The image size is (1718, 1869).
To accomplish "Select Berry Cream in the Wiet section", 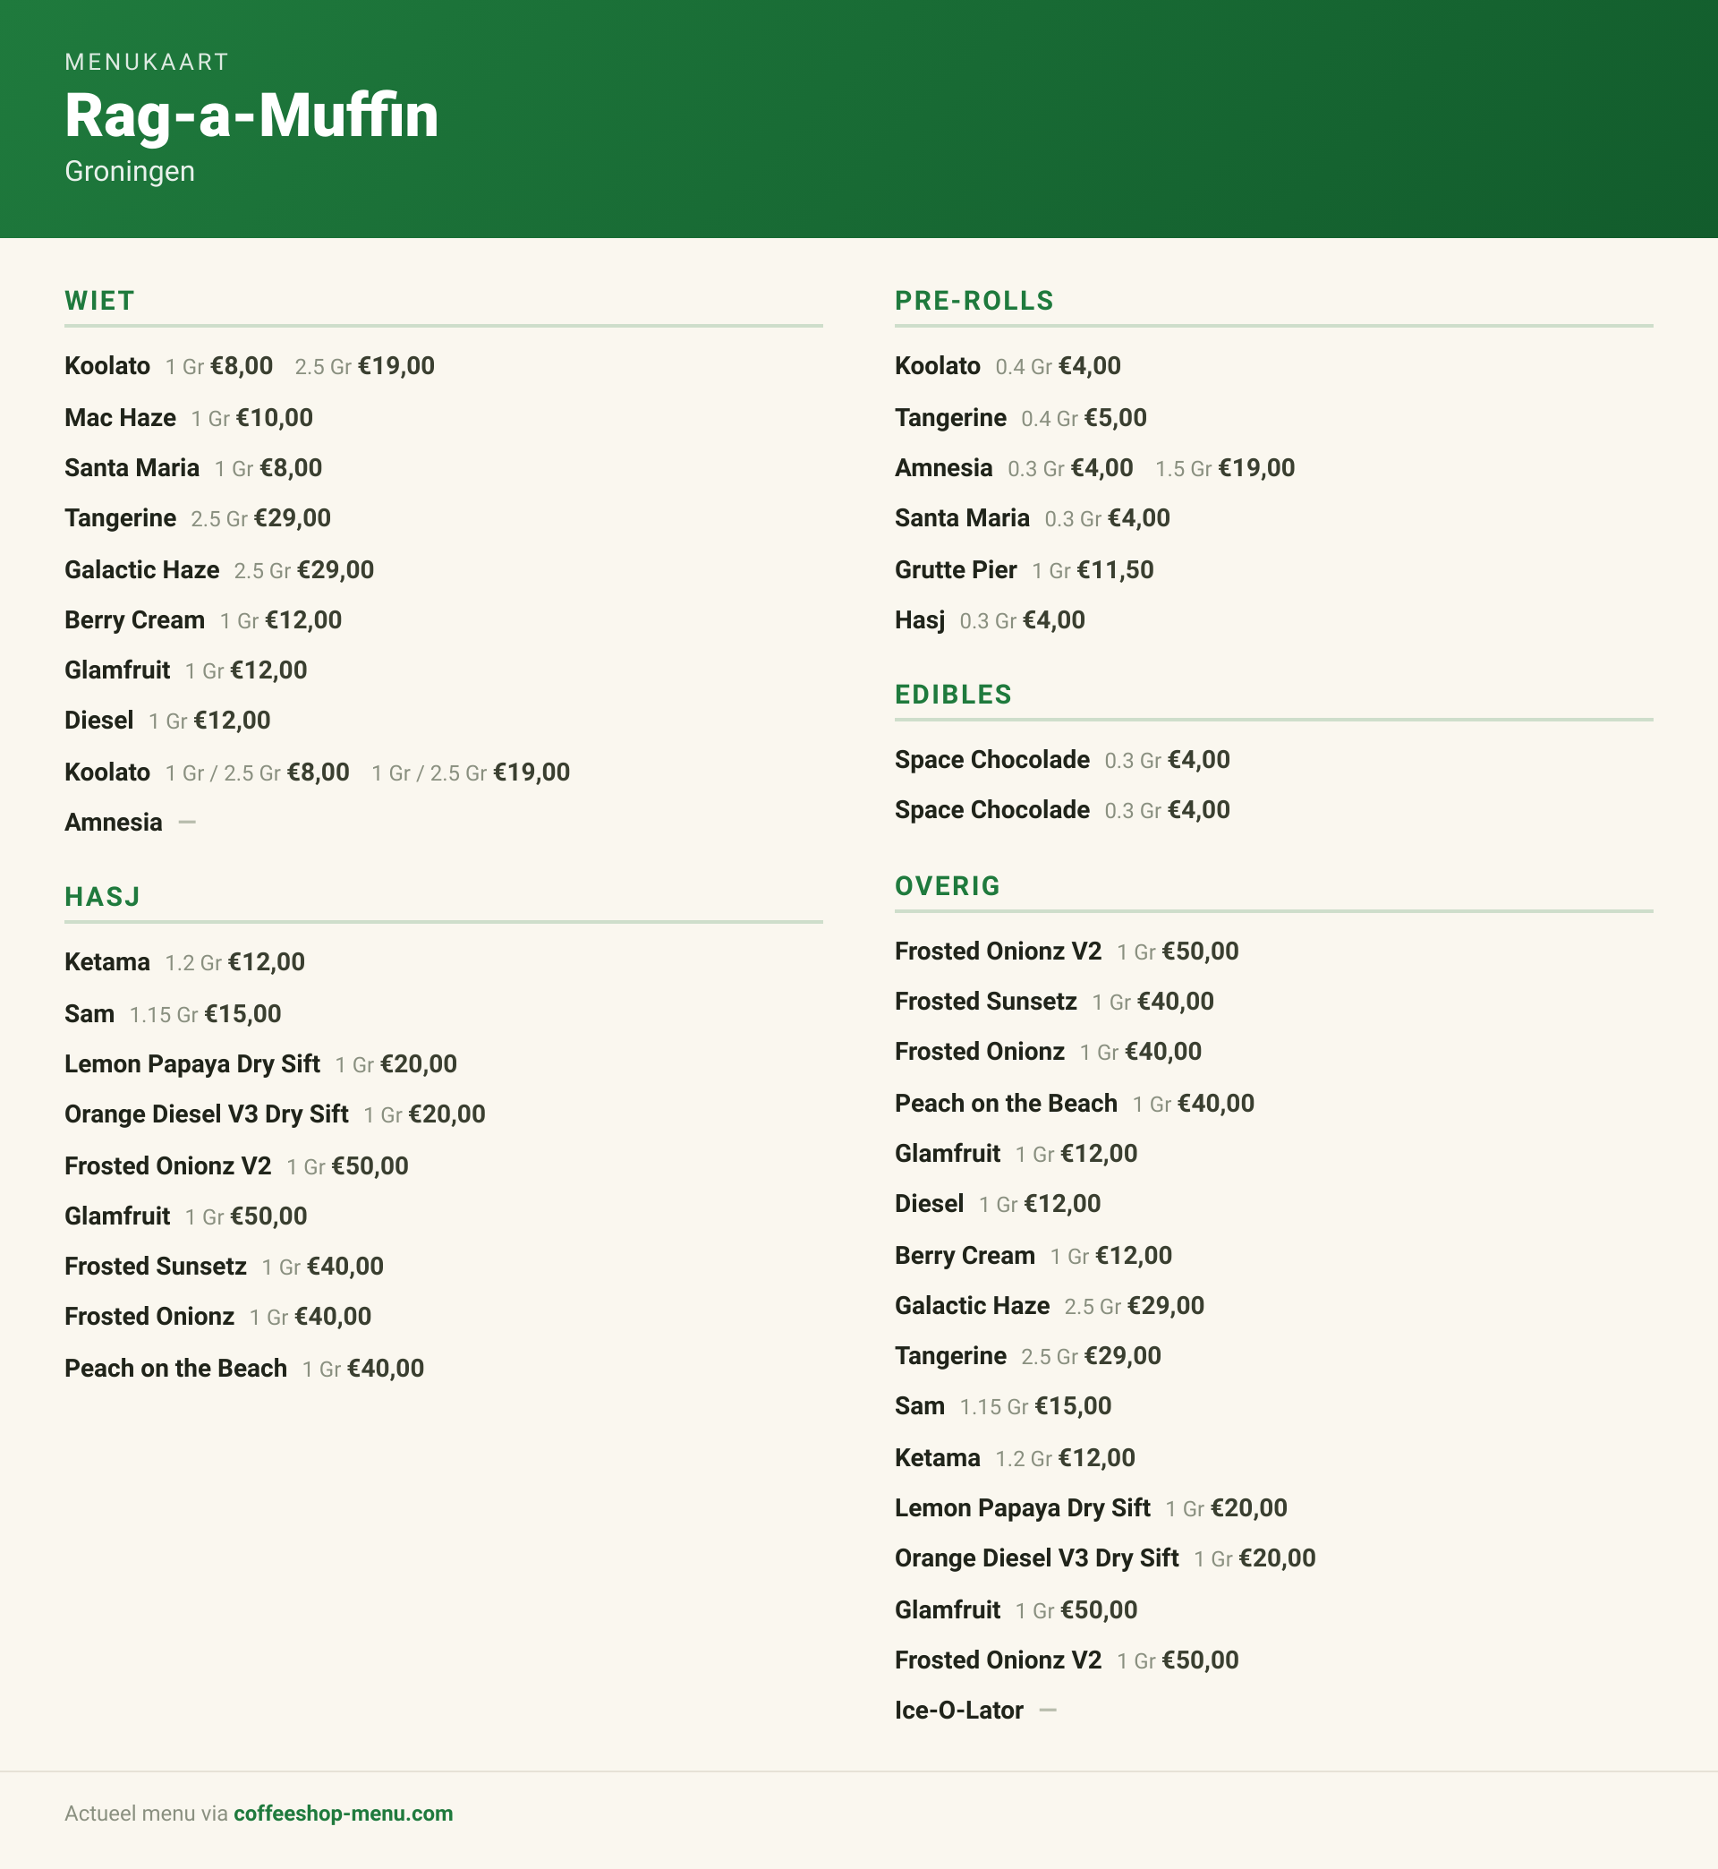I will [x=135, y=619].
